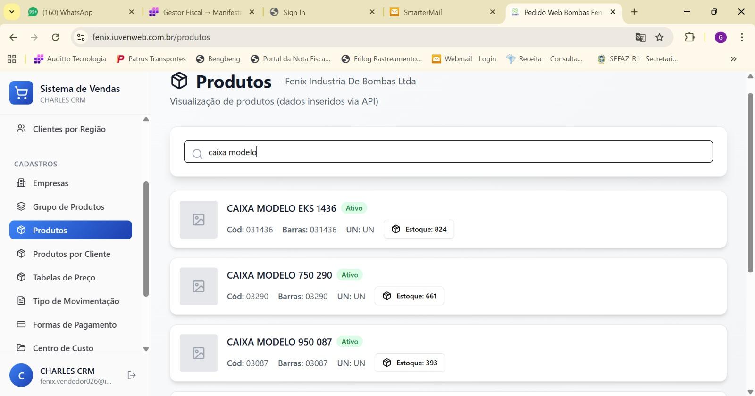Click the logout icon beside CHARLES CRM

(132, 375)
